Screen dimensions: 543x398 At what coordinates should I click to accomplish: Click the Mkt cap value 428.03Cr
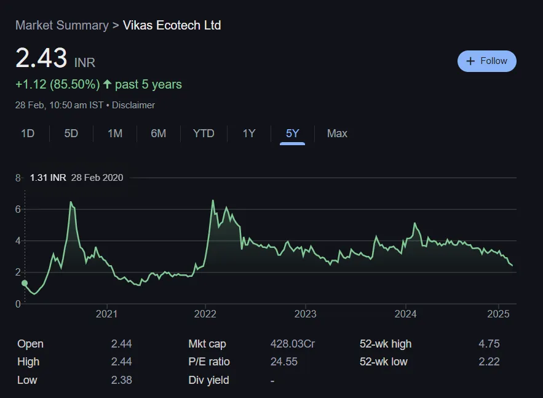click(x=293, y=344)
